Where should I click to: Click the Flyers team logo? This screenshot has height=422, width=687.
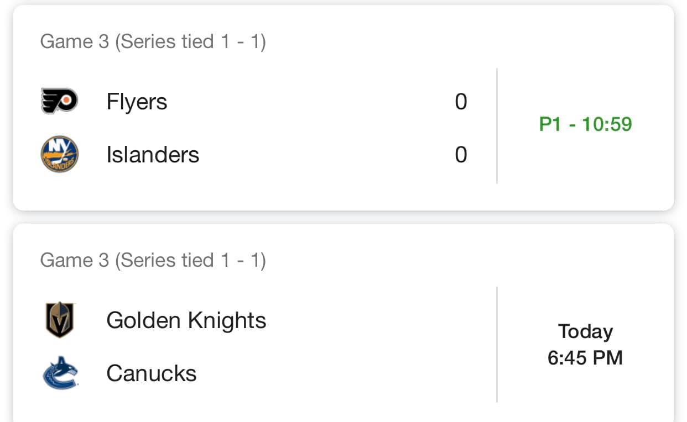pyautogui.click(x=60, y=102)
